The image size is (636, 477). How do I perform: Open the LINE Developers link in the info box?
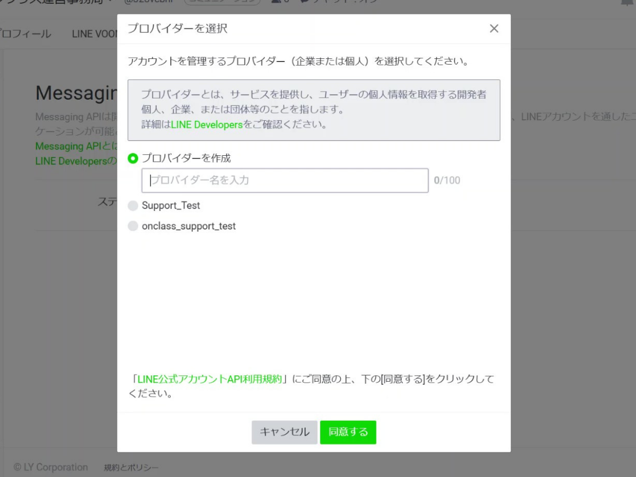click(x=207, y=125)
